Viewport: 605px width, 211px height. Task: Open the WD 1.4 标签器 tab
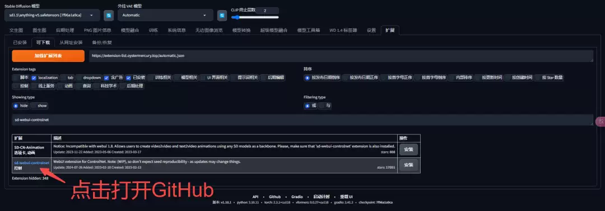tap(343, 30)
